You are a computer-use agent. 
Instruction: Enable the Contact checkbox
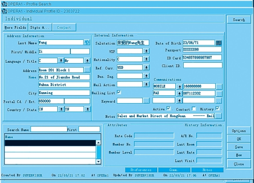click(x=194, y=109)
